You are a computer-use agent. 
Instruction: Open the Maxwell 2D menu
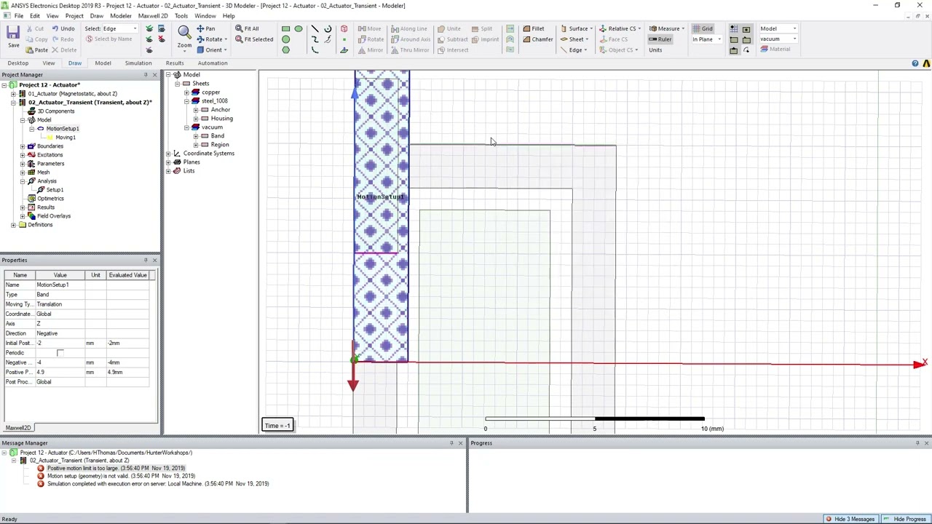152,15
